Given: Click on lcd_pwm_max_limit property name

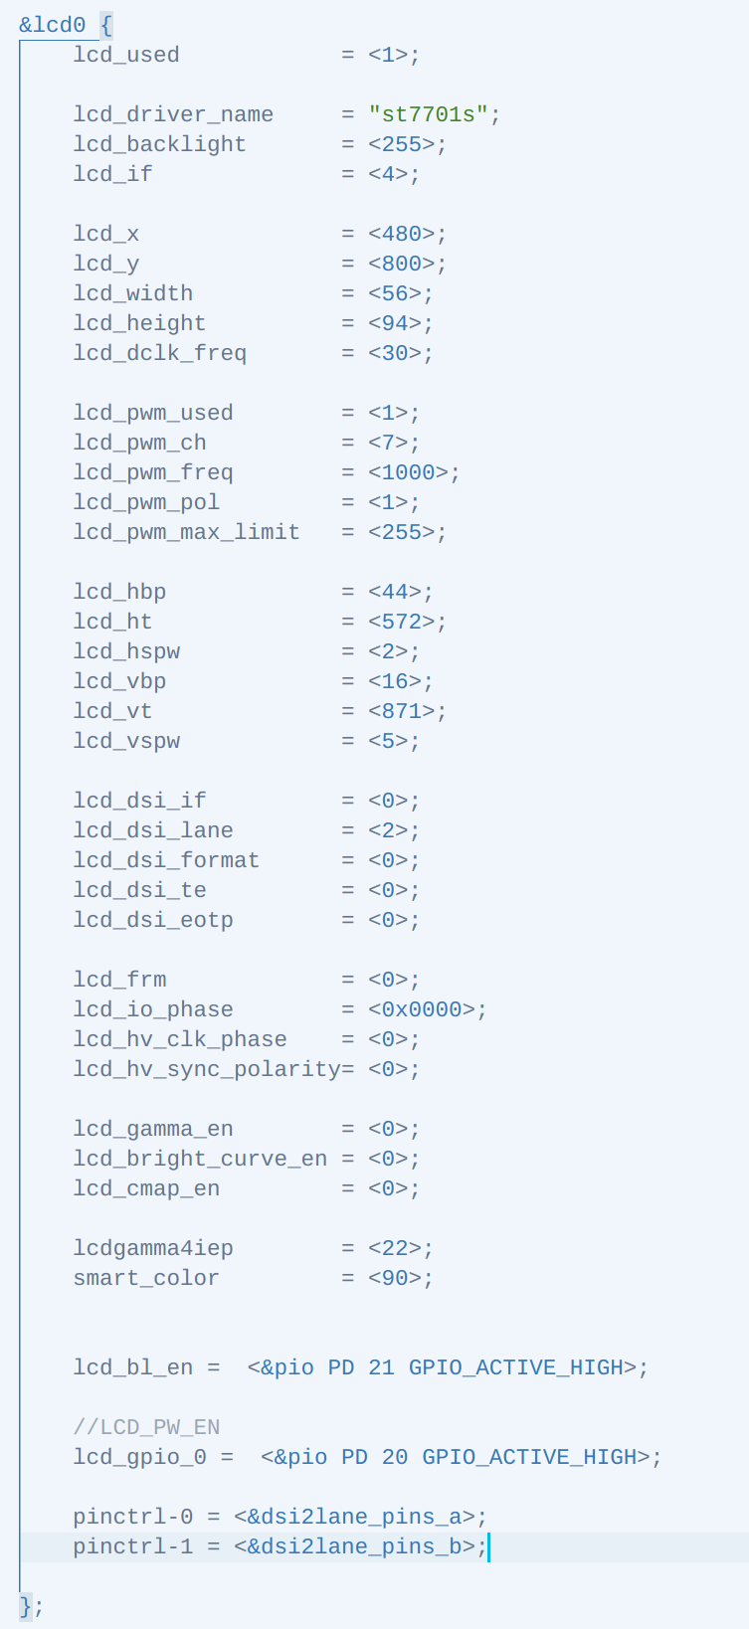Looking at the screenshot, I should (x=186, y=532).
